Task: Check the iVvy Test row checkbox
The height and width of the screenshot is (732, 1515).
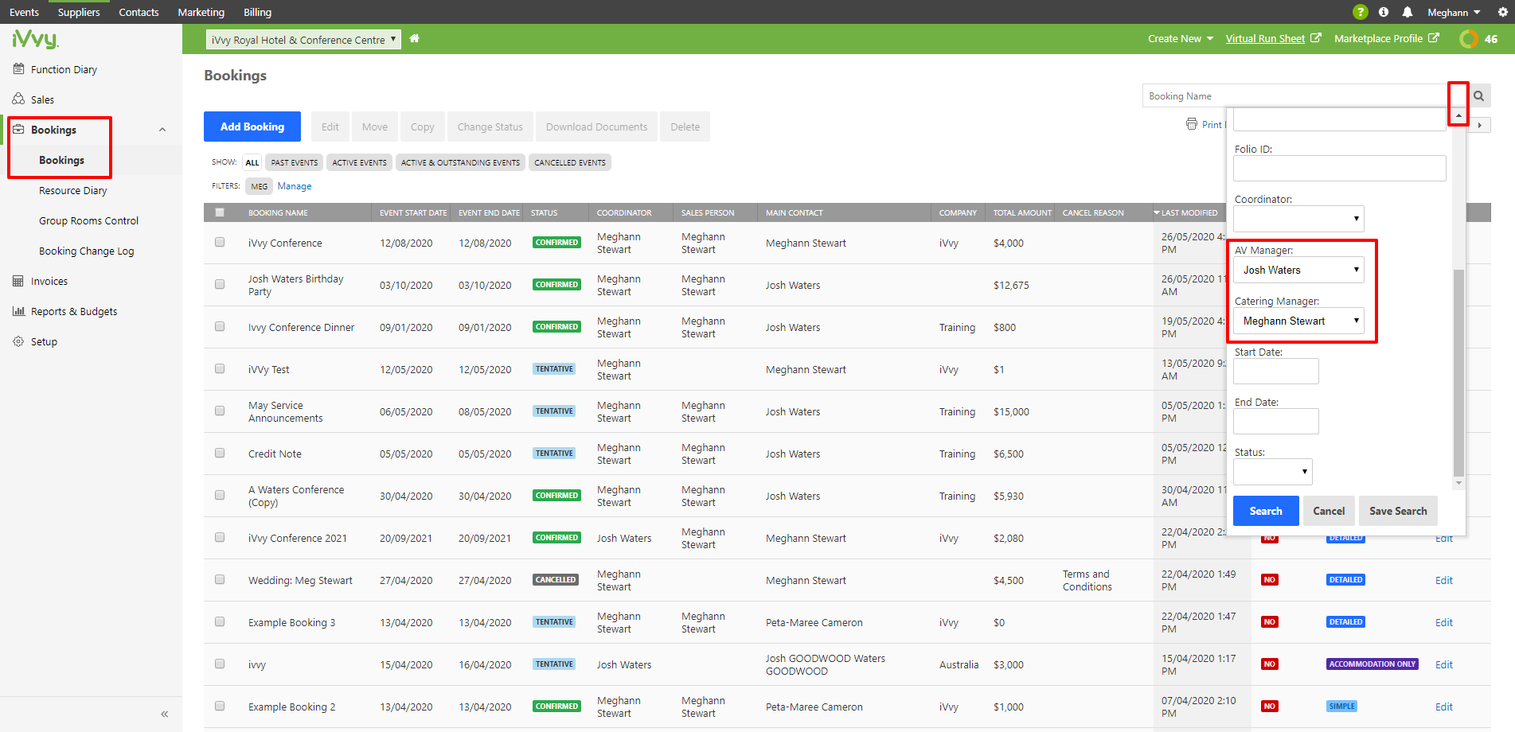Action: (220, 368)
